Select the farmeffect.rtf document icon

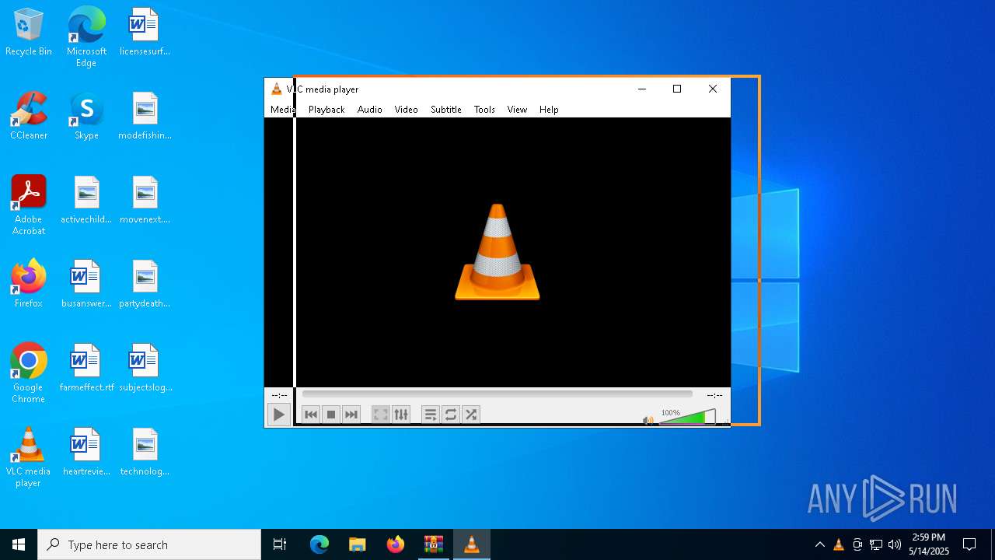[86, 369]
